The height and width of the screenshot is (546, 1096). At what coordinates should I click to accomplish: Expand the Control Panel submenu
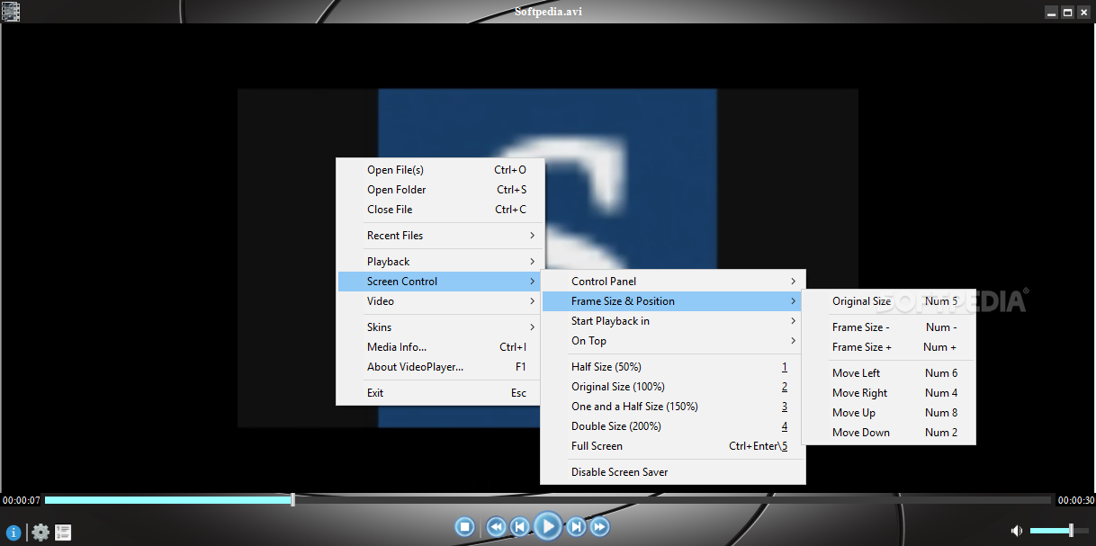click(673, 282)
